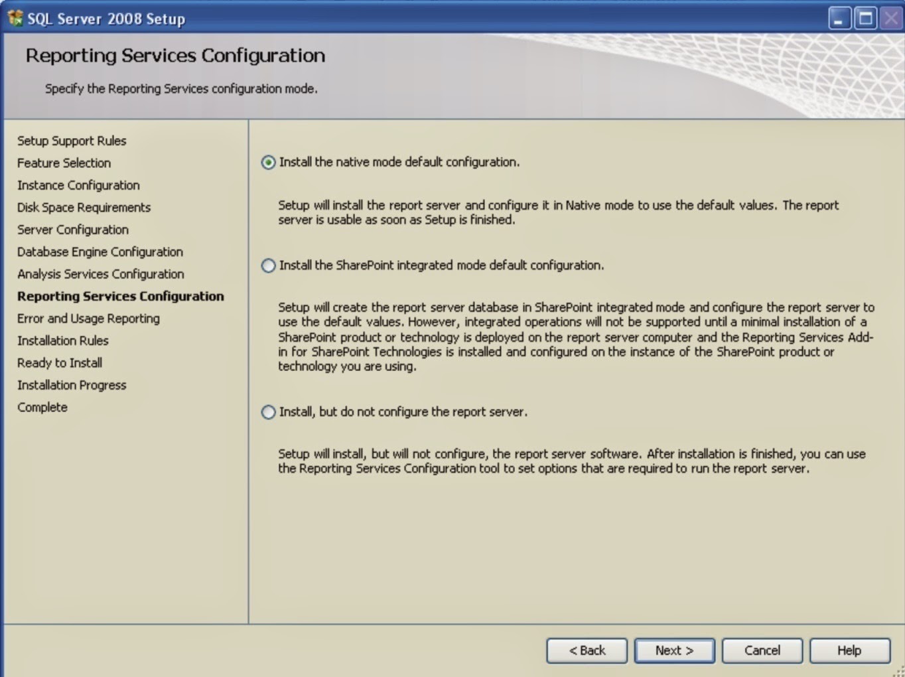The width and height of the screenshot is (905, 677).
Task: Open the Help for this setup step
Action: click(849, 650)
